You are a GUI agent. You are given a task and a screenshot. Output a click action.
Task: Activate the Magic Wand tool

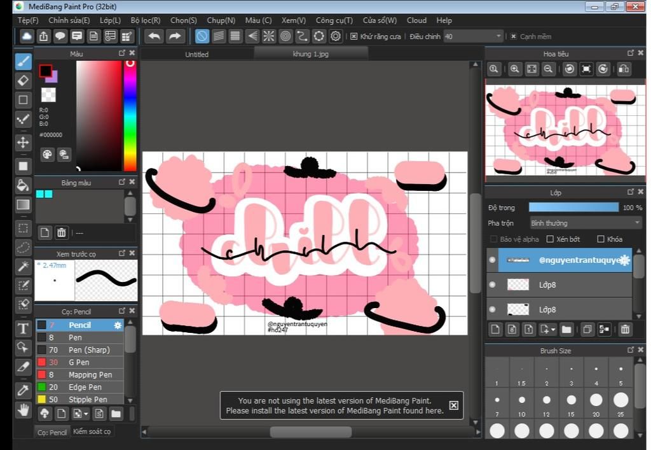click(24, 266)
